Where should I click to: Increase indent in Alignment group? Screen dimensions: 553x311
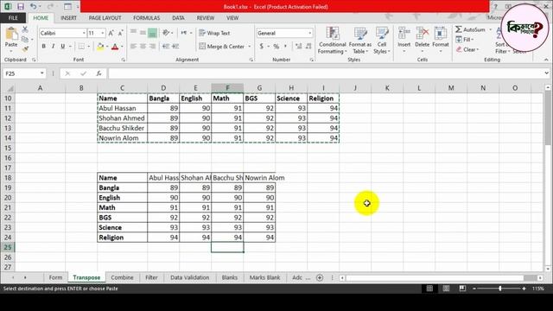(x=175, y=46)
